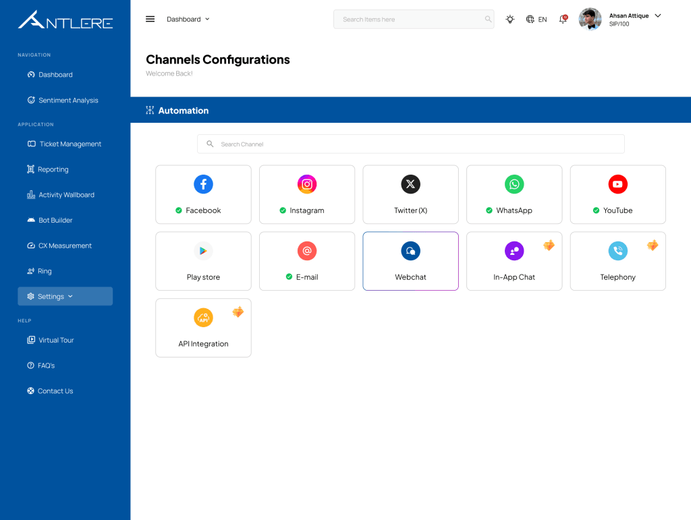The image size is (691, 520).
Task: Open Dashboard in the sidebar
Action: tap(50, 75)
